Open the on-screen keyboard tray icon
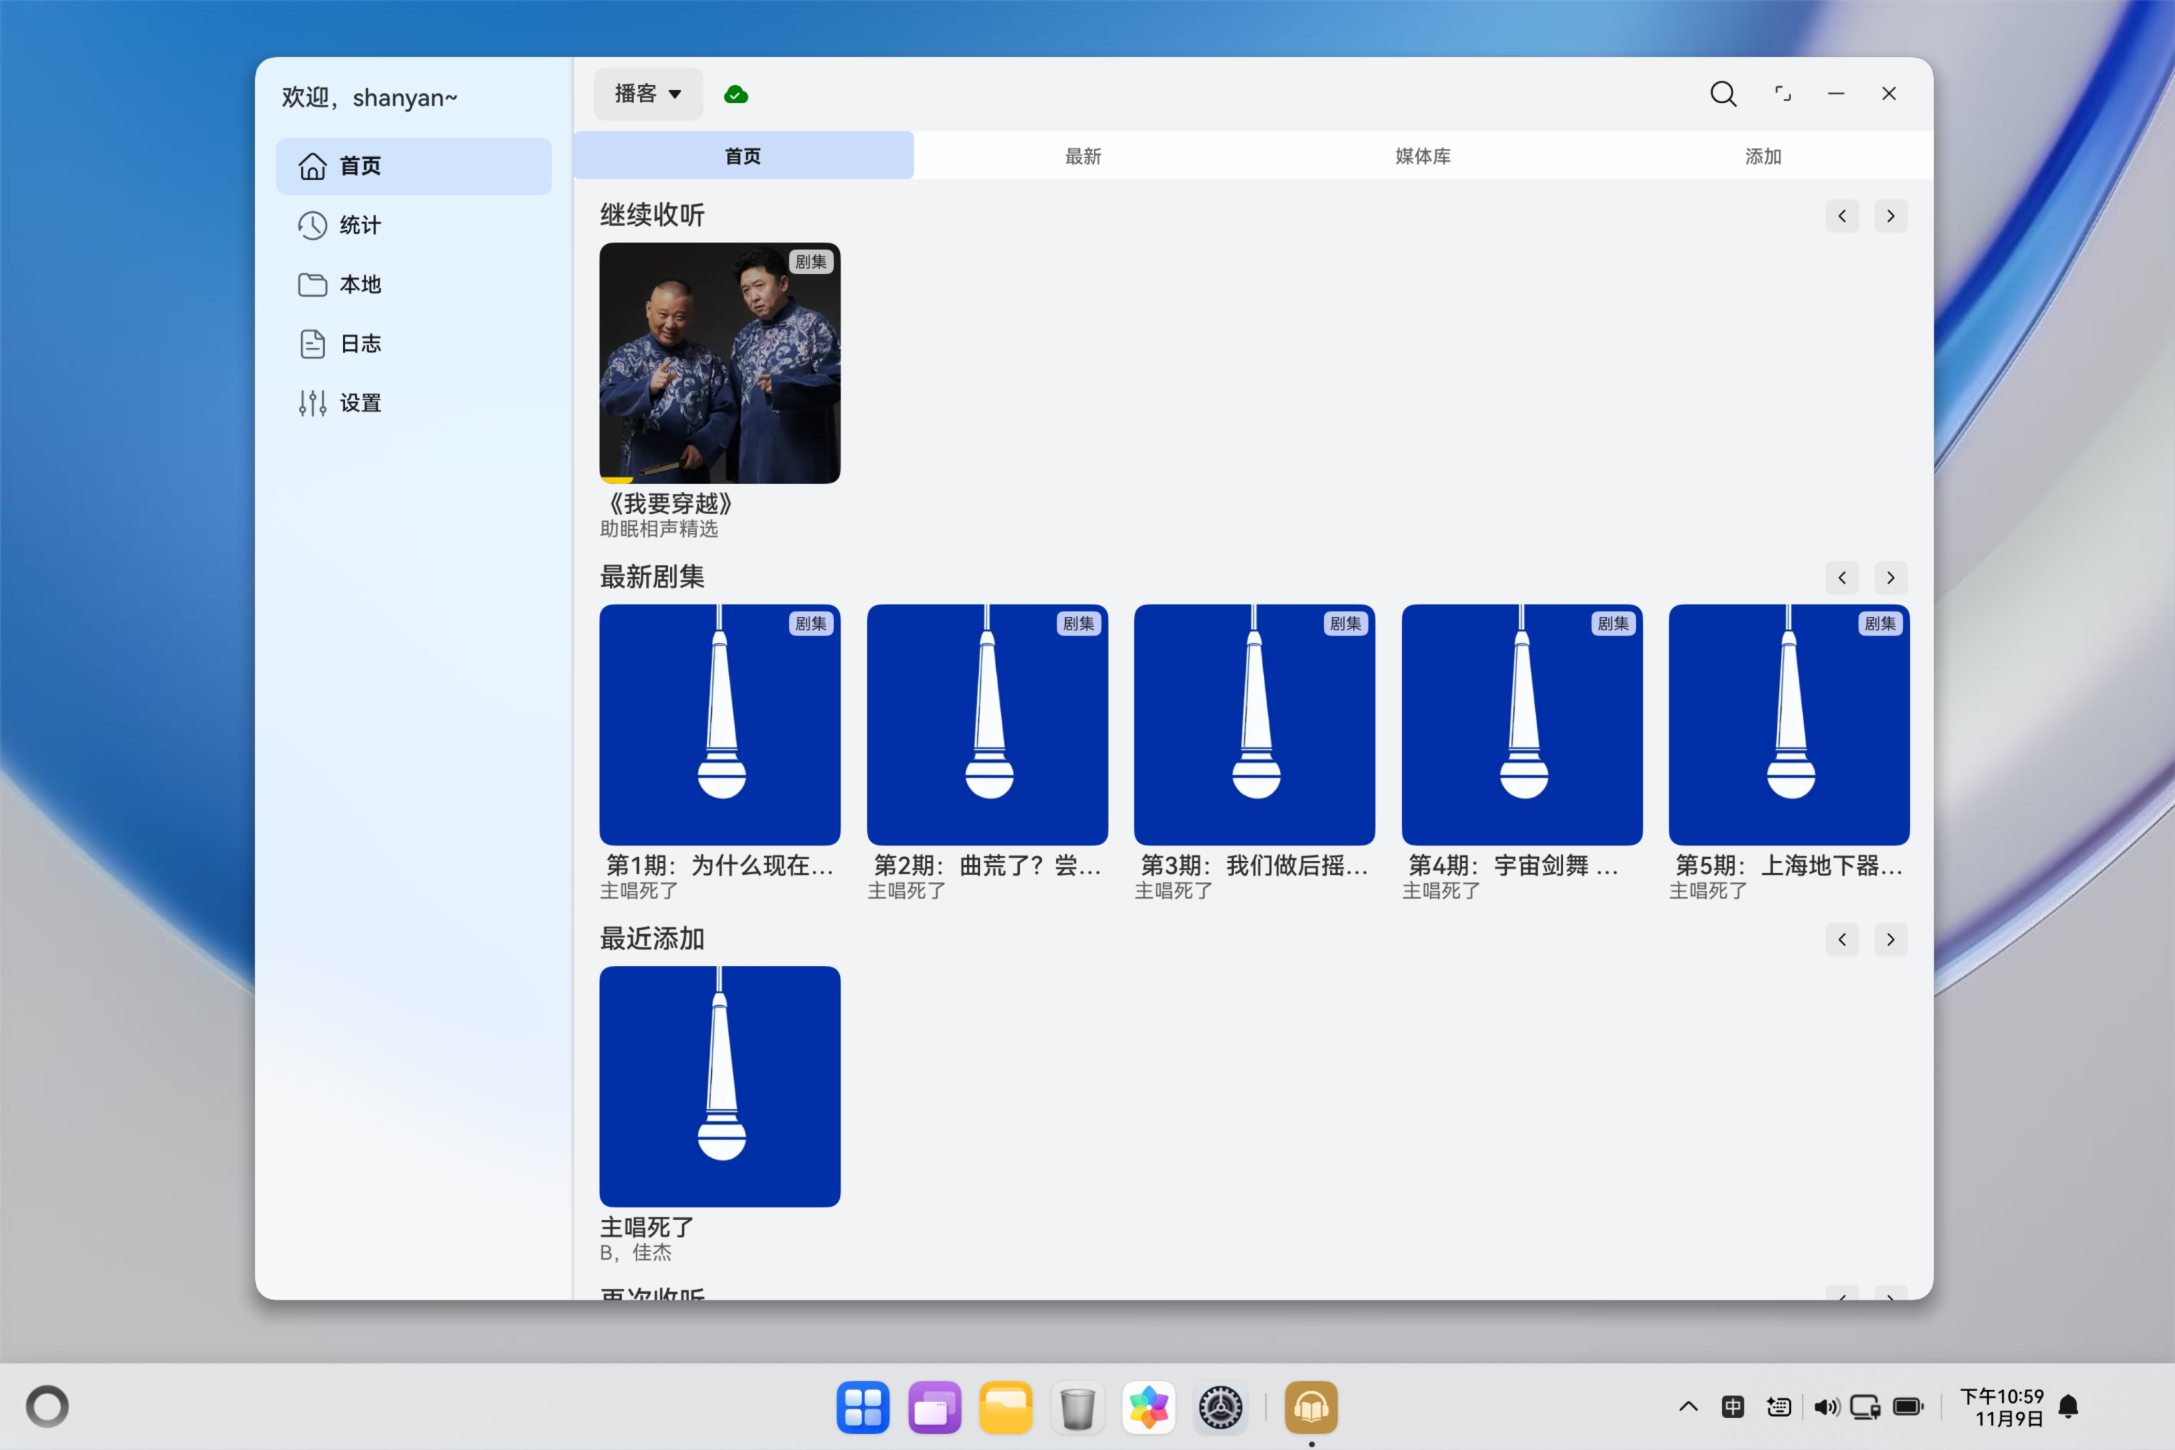Viewport: 2175px width, 1450px height. point(1778,1407)
